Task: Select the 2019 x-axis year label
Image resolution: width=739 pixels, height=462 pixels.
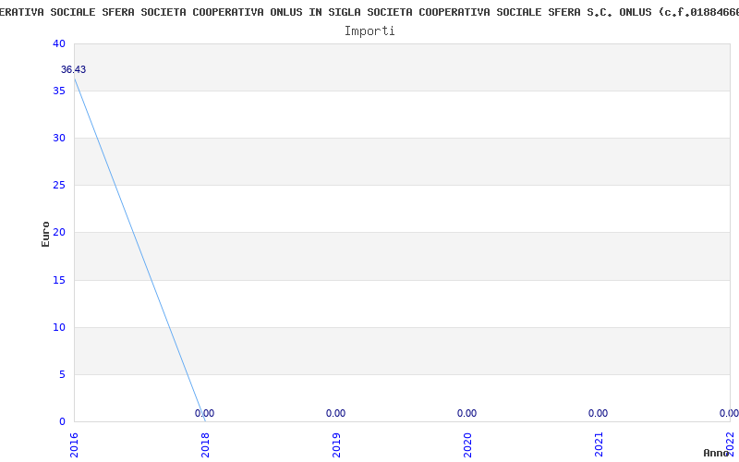Action: (x=336, y=445)
